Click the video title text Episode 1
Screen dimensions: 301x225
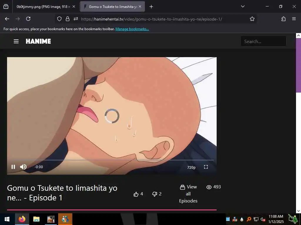[x=46, y=198]
